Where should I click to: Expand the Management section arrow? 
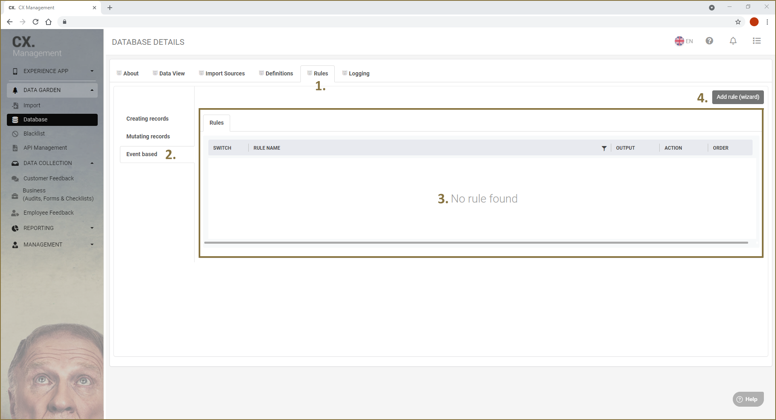click(92, 244)
